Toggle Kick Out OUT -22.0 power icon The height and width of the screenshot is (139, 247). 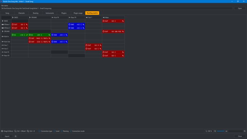click(30, 42)
